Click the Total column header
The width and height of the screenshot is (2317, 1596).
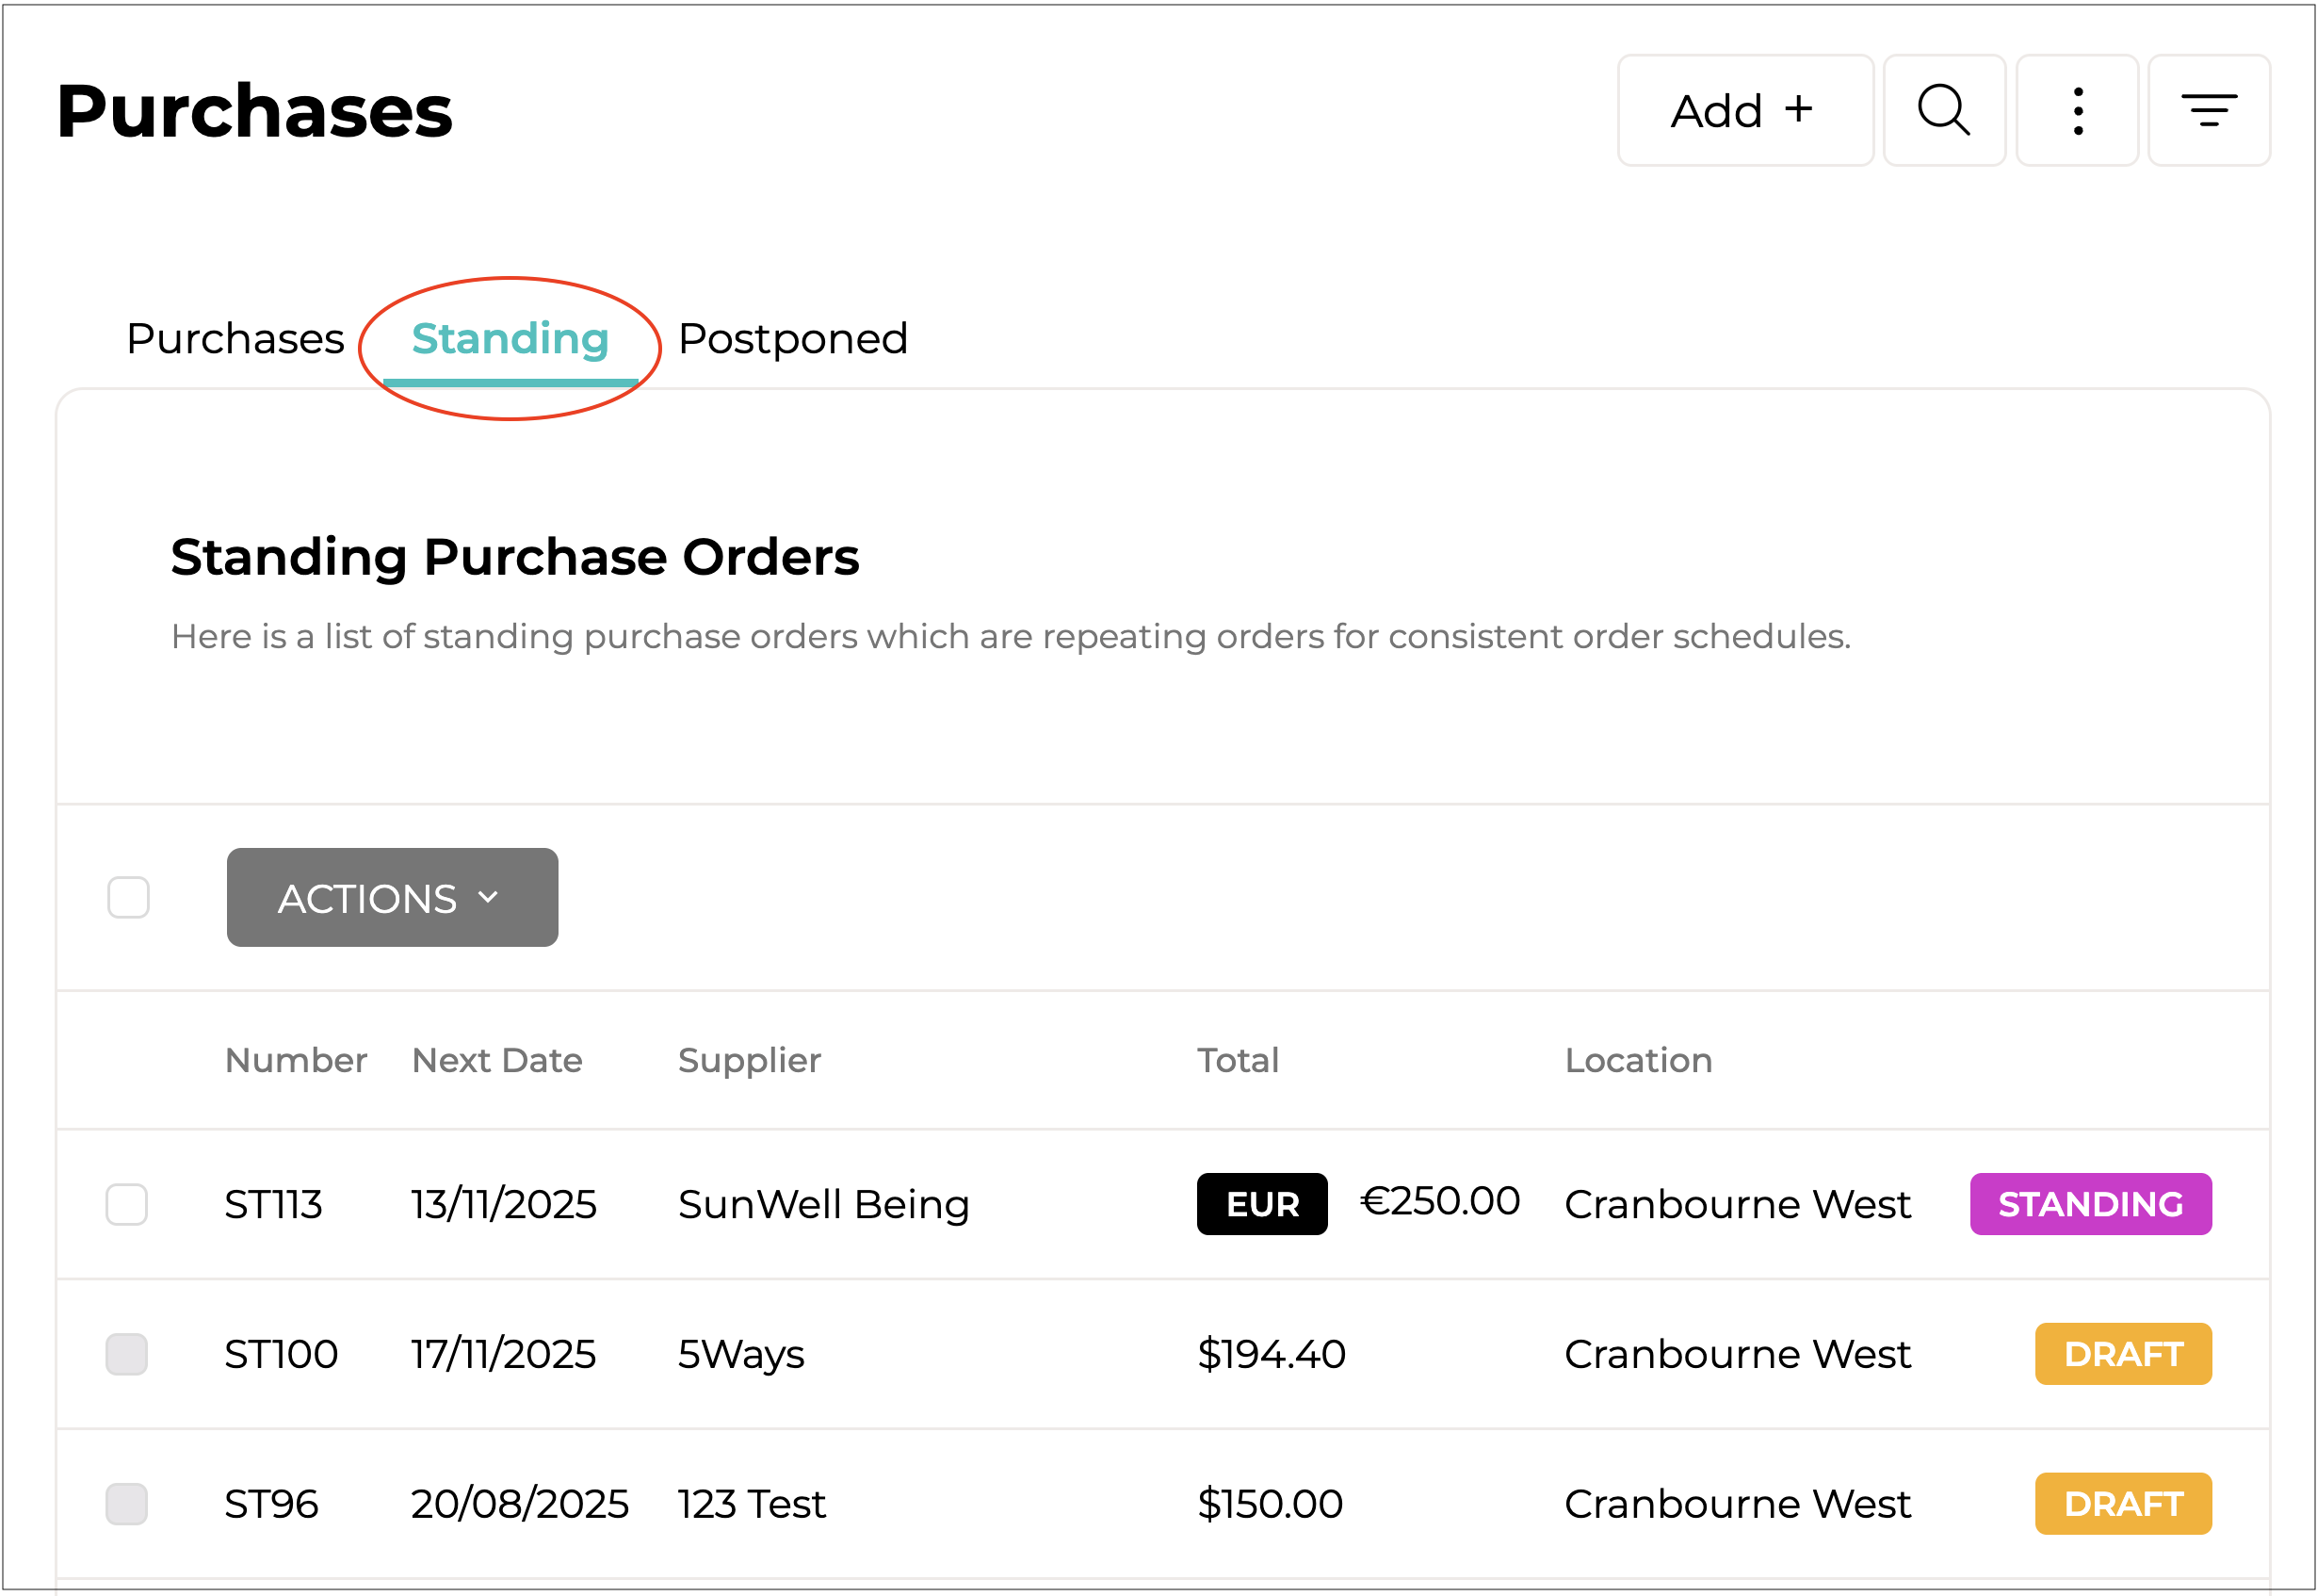(1238, 1060)
